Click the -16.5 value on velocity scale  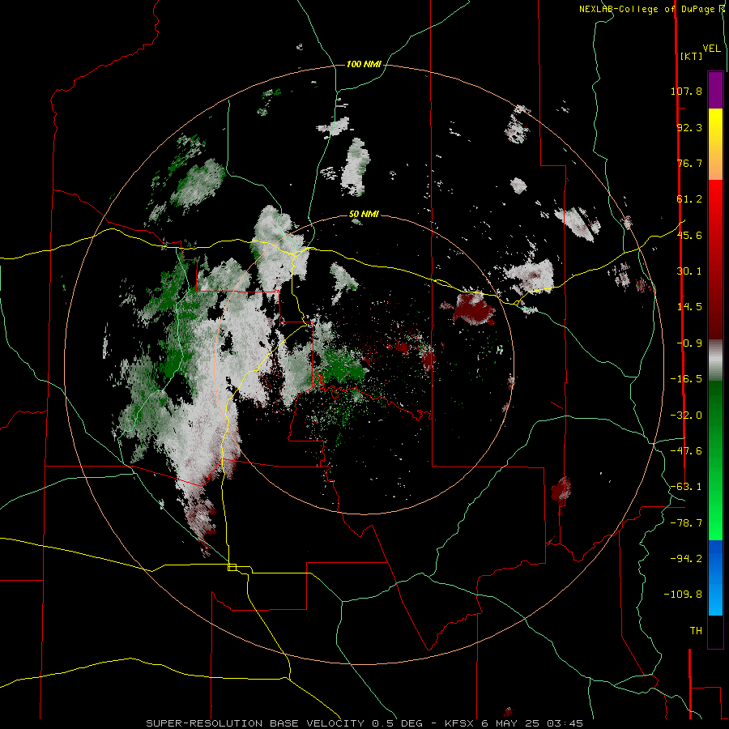coord(686,379)
